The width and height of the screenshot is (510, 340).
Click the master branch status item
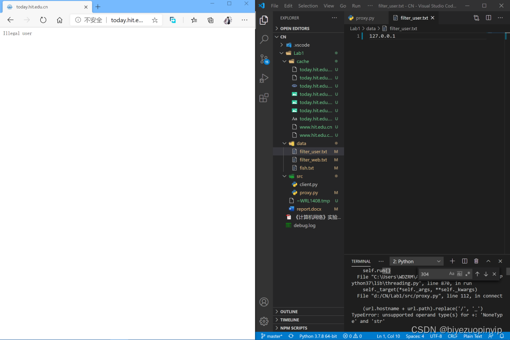tap(272, 336)
